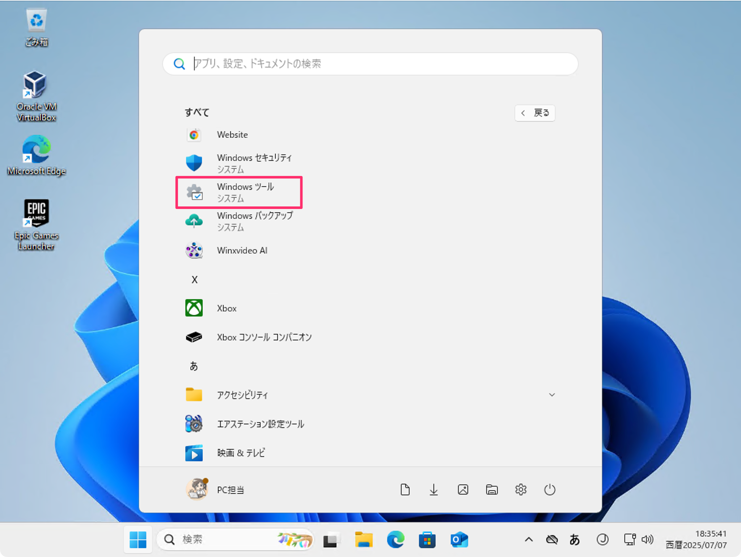Toggle the IME input mode in the tray
The width and height of the screenshot is (741, 557).
(575, 539)
